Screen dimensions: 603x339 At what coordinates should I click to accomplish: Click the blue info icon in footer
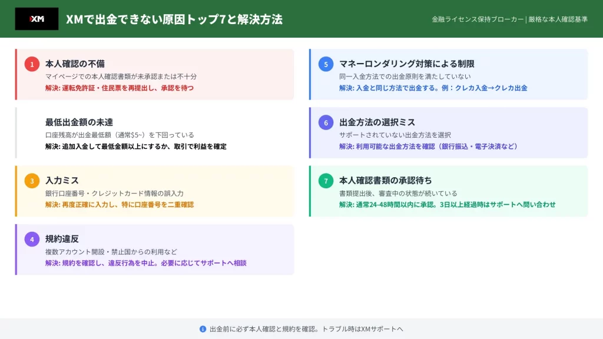coord(203,329)
